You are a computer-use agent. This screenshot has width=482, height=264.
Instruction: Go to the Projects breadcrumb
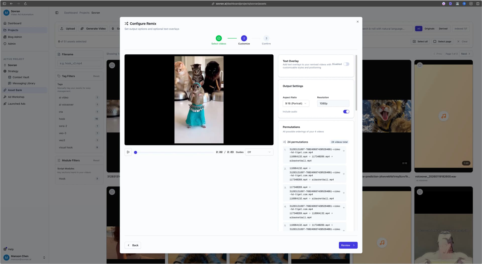pos(84,13)
